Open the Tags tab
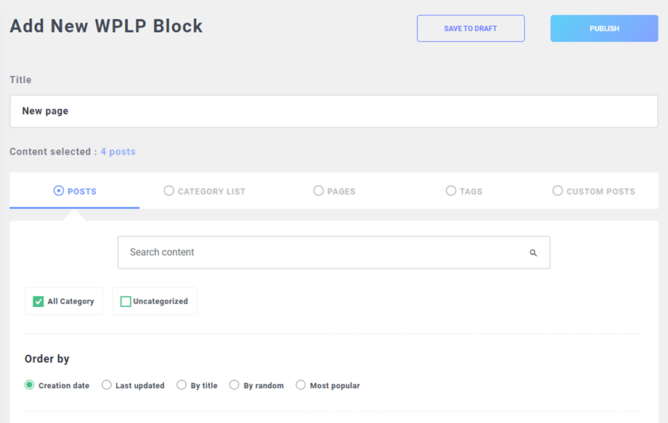This screenshot has height=423, width=668. click(x=464, y=192)
